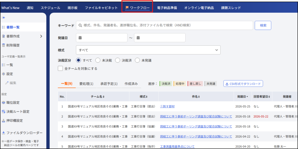Click date 2026-04-20 in row 5
The height and width of the screenshot is (149, 298).
point(243,146)
